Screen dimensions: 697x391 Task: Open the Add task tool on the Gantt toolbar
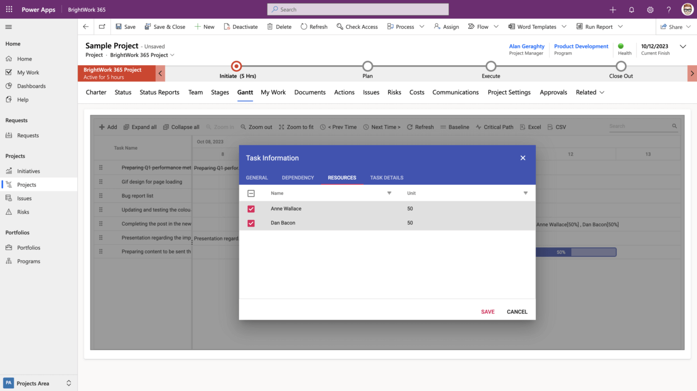pyautogui.click(x=108, y=127)
